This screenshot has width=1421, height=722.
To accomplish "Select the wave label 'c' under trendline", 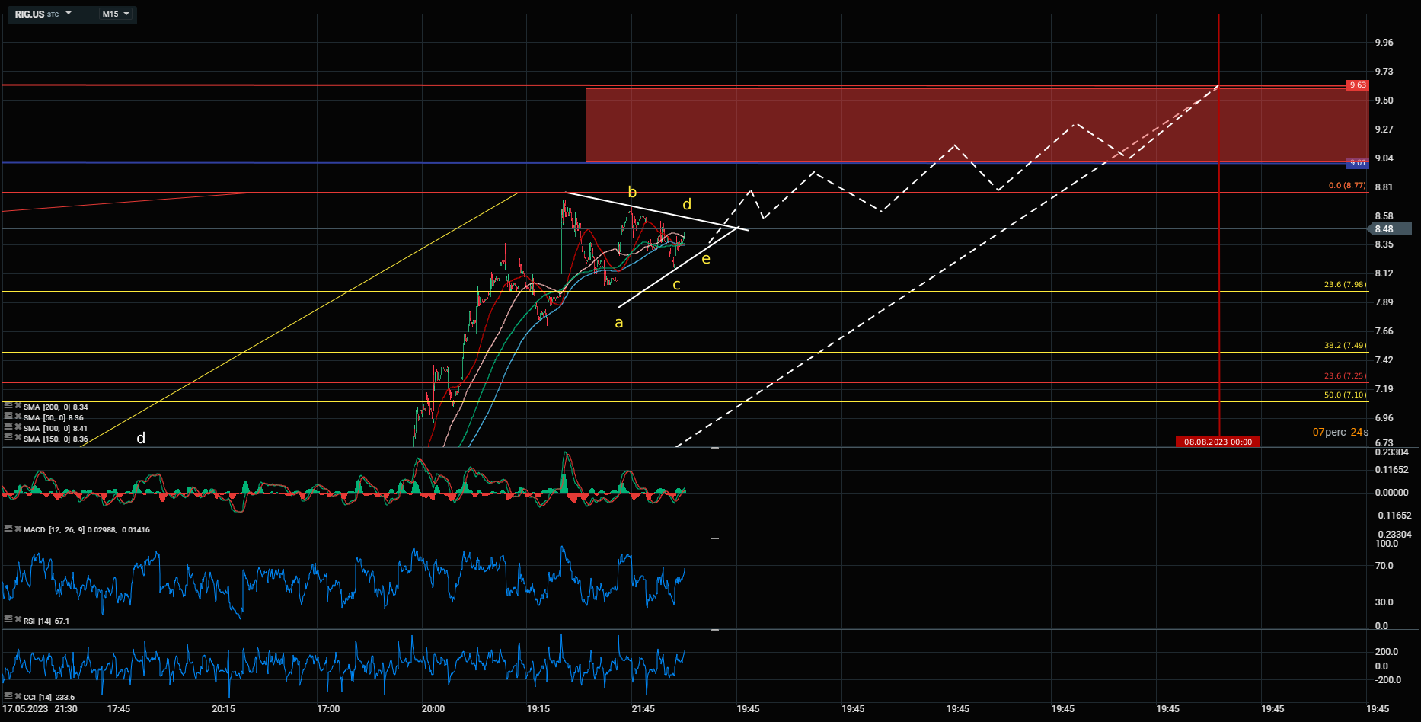I will (676, 286).
